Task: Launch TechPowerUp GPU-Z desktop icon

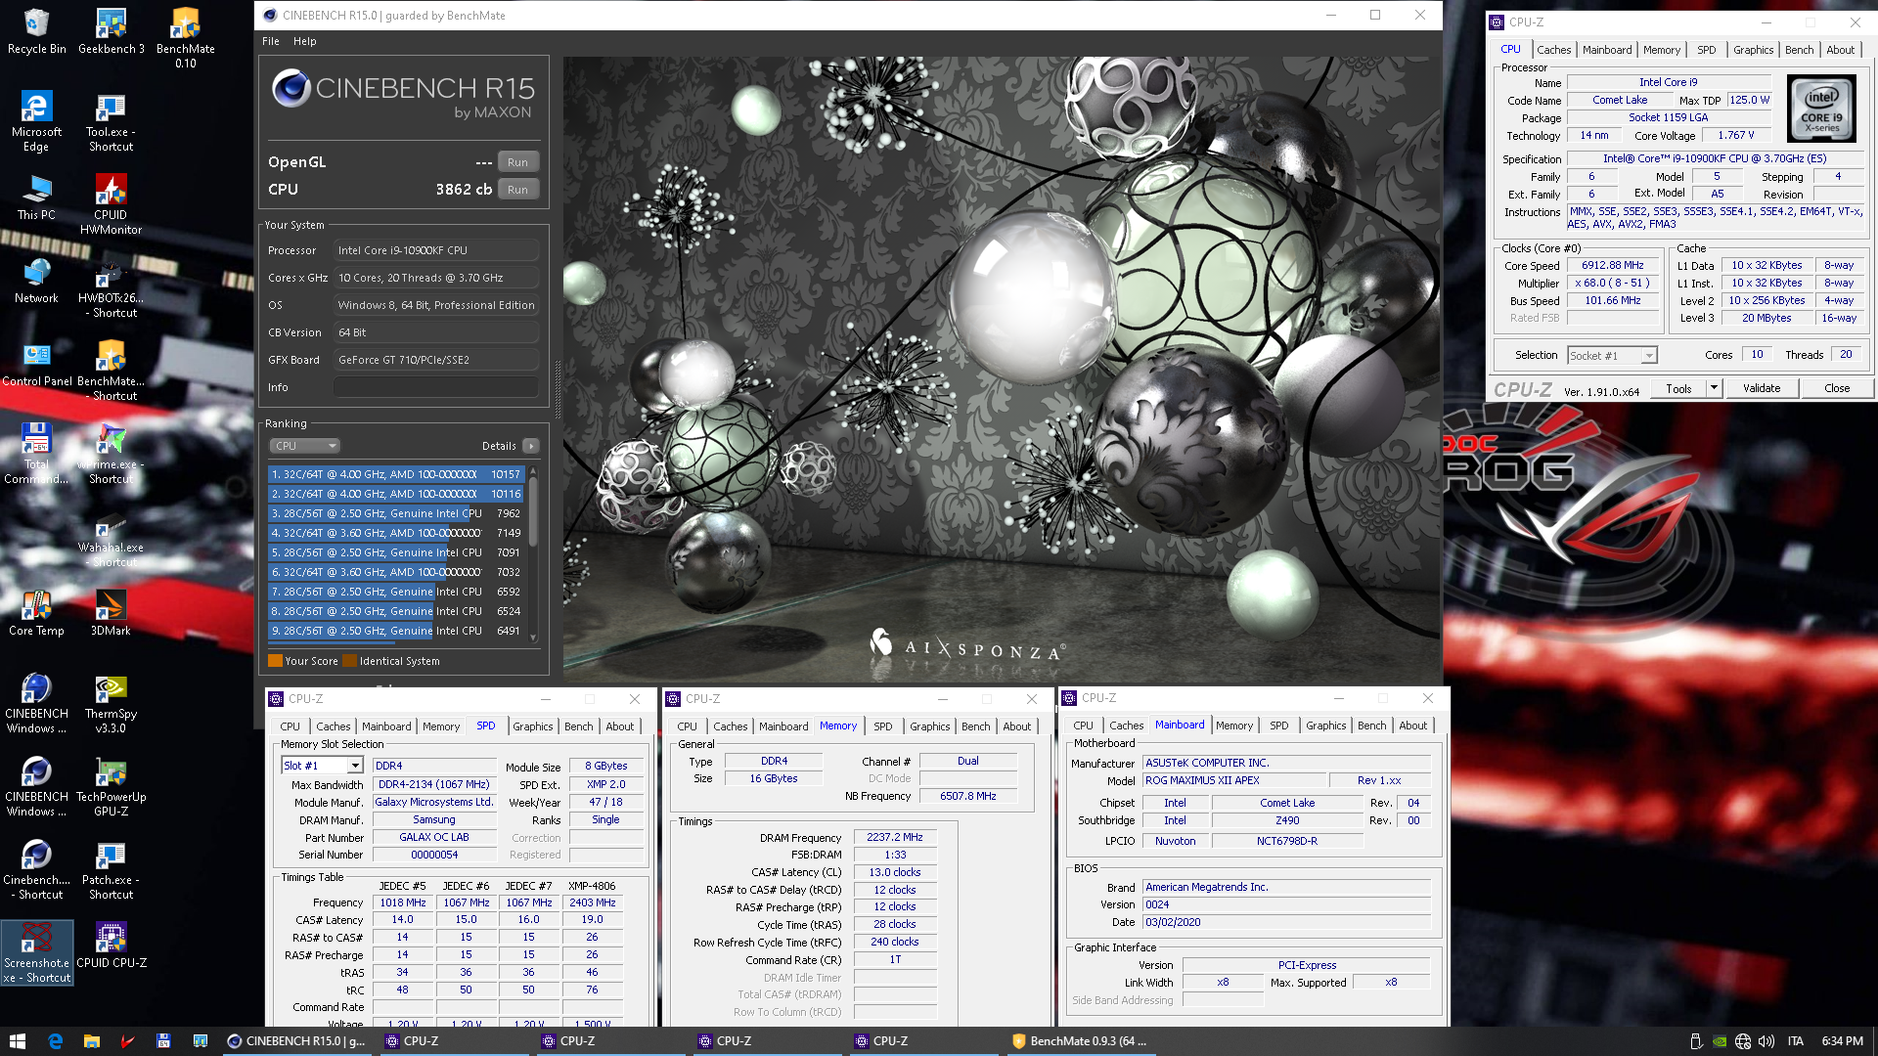Action: pos(111,786)
